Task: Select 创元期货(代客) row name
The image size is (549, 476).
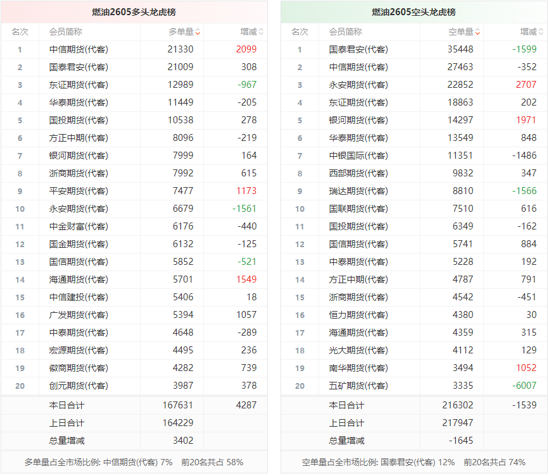Action: click(x=79, y=386)
